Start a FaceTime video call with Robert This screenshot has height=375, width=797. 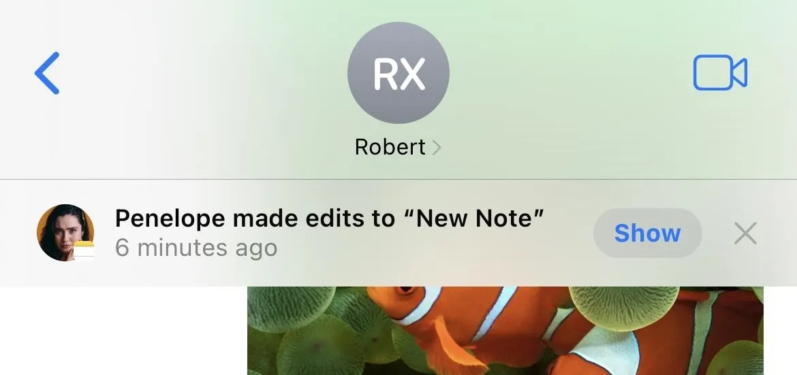pos(720,73)
